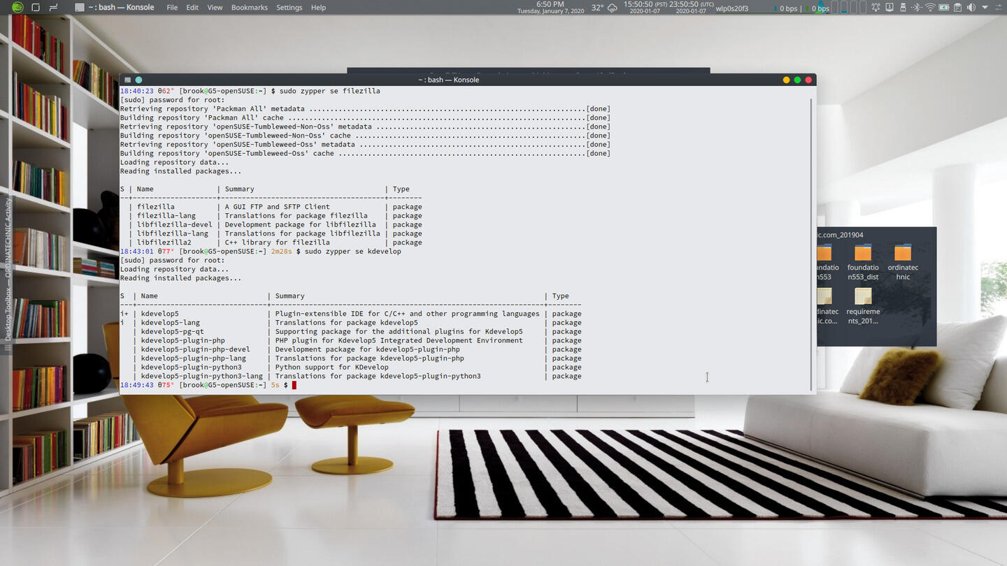The width and height of the screenshot is (1007, 566).
Task: Click the tray icon right of the bell
Action: 889,8
